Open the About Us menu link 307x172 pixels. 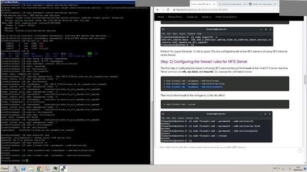click(x=206, y=17)
